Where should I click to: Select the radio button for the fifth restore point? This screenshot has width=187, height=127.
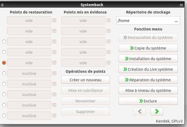pyautogui.click(x=4, y=63)
